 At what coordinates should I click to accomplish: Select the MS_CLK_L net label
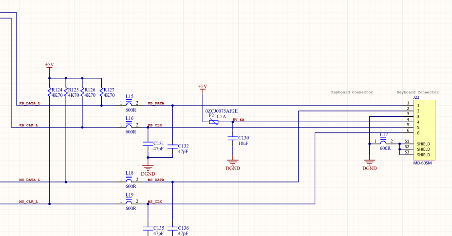coord(29,201)
